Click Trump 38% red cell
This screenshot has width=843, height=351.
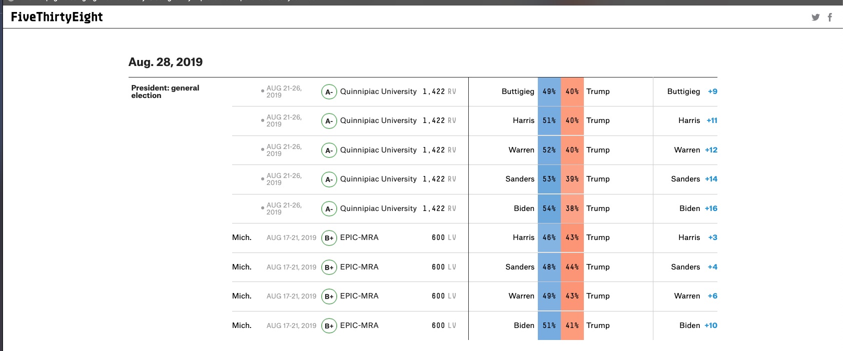point(572,208)
